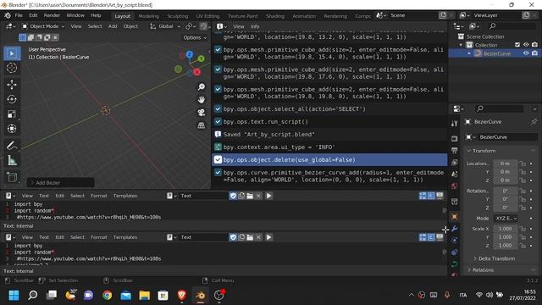Expand the Delta Transform panel
This screenshot has width=542, height=305.
coord(496,258)
